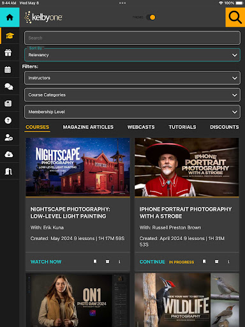Image resolution: width=245 pixels, height=327 pixels.
Task: Open the Nightscape Photography thumbnail
Action: point(78,167)
